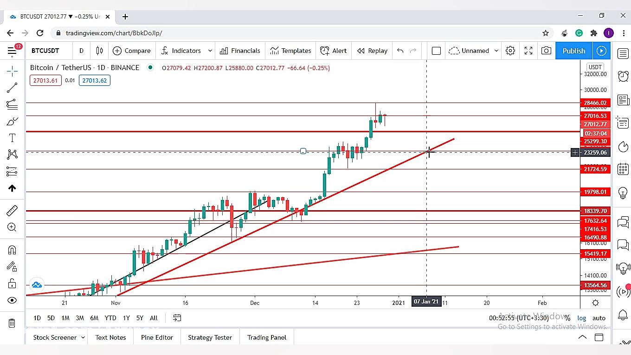Toggle stay in drawing mode

(12, 267)
